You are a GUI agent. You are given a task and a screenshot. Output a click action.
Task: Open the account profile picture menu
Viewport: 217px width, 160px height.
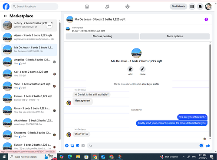208,6
